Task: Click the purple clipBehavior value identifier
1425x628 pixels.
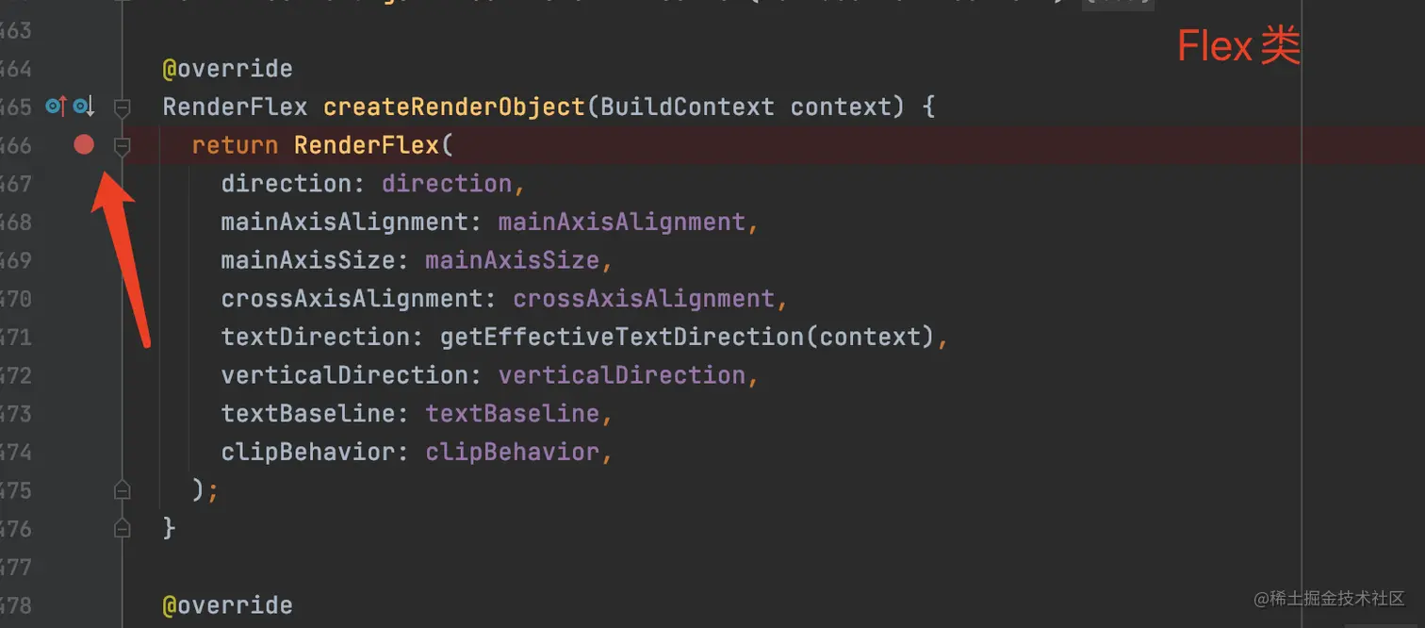Action: [x=512, y=452]
